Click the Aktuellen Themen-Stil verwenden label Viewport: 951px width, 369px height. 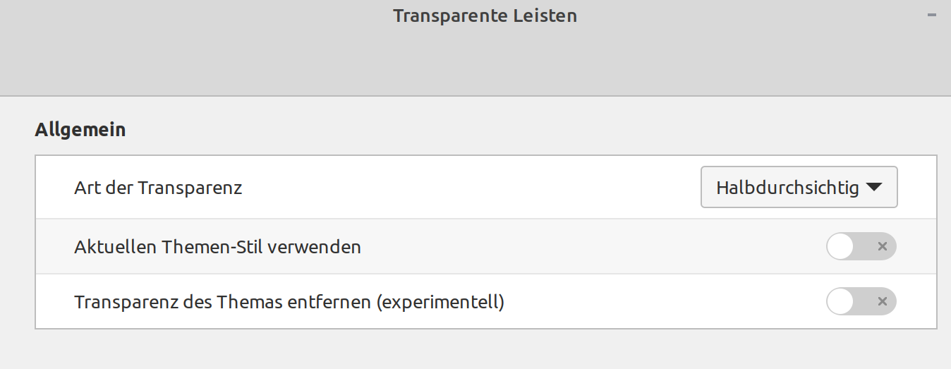point(217,247)
